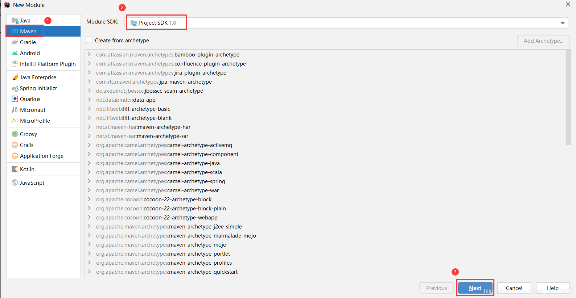The height and width of the screenshot is (298, 576).
Task: Click the IntelliJ logo in title bar
Action: tap(7, 5)
